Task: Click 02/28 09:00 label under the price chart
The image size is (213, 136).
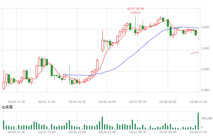Action: (x=168, y=102)
